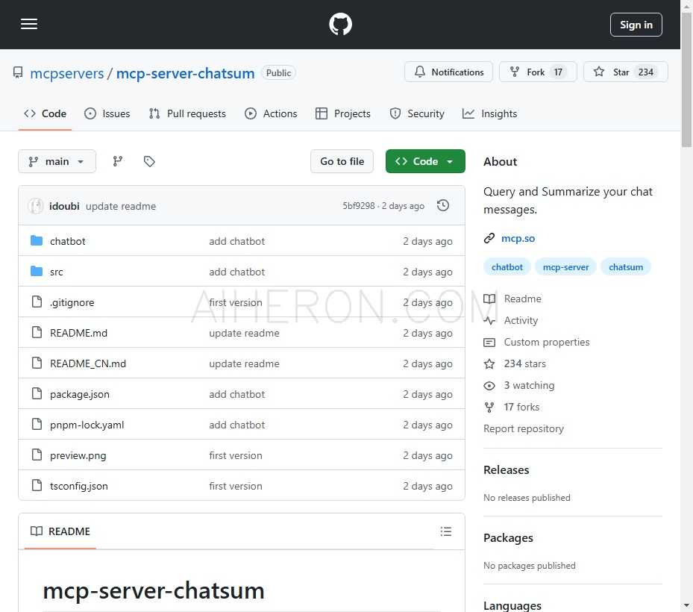The image size is (693, 612).
Task: Fork the repository with the Fork button
Action: click(x=537, y=72)
